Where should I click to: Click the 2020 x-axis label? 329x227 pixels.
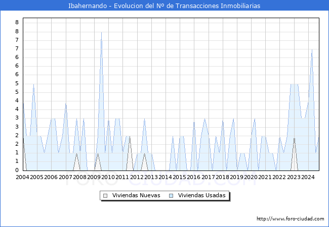(251, 177)
